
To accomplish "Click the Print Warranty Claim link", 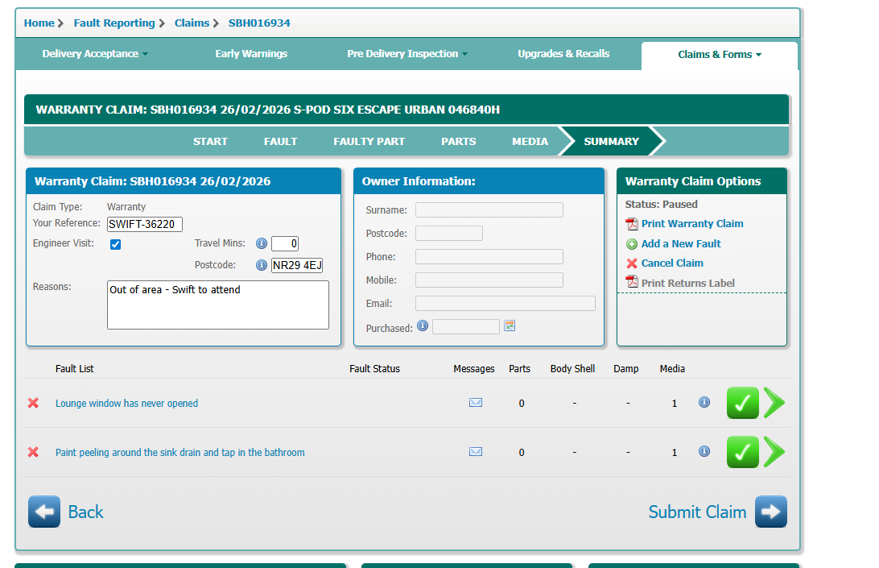I will point(691,224).
